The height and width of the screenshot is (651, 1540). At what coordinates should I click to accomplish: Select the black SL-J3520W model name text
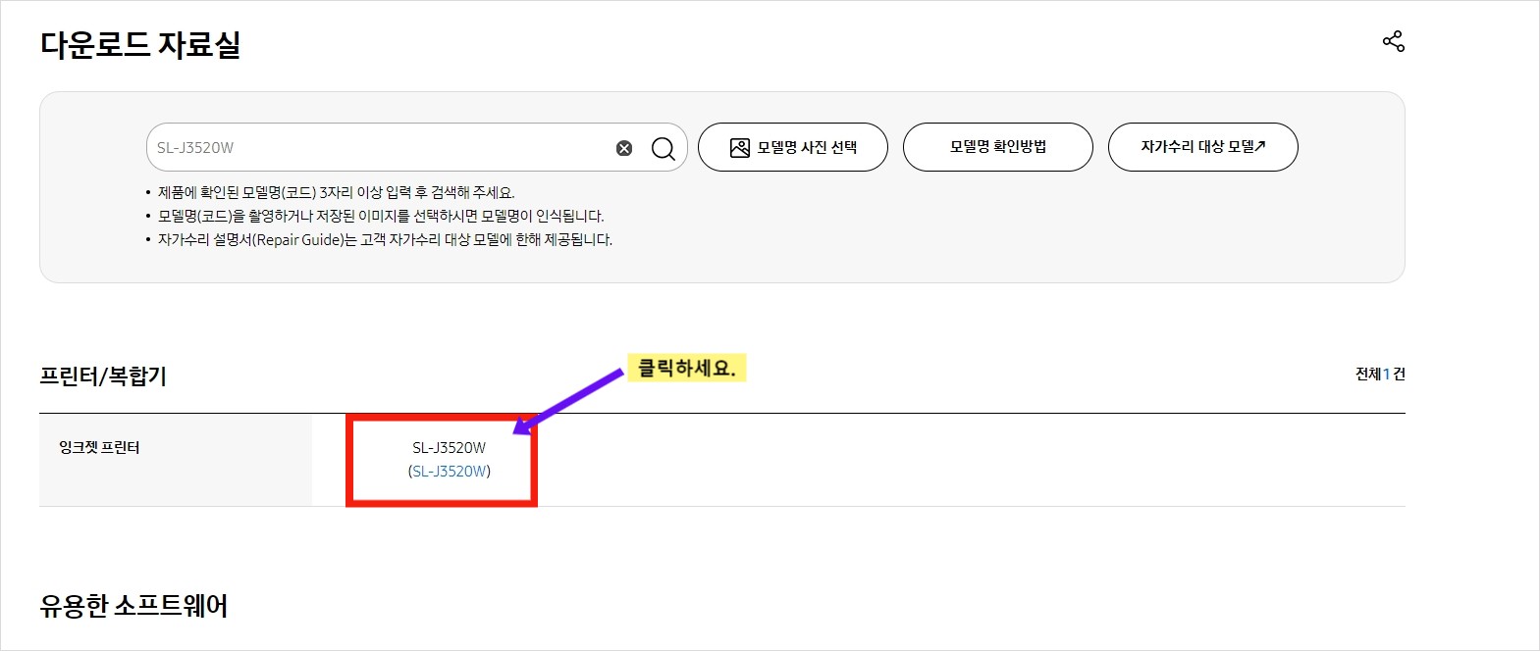coord(450,448)
